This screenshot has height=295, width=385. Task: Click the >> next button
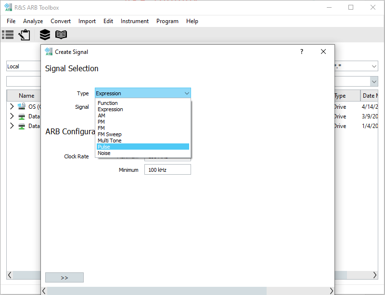coord(64,278)
